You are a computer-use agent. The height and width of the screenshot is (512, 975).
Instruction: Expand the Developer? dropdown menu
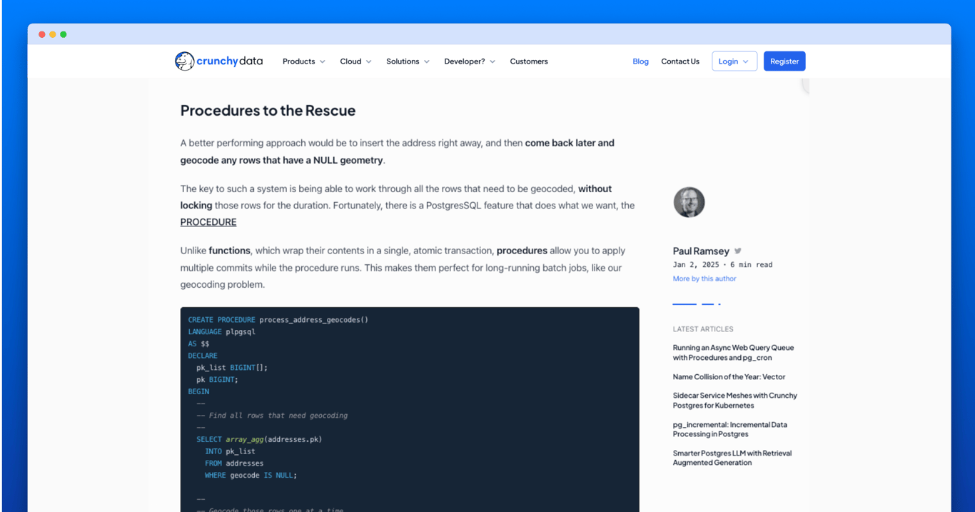(470, 61)
